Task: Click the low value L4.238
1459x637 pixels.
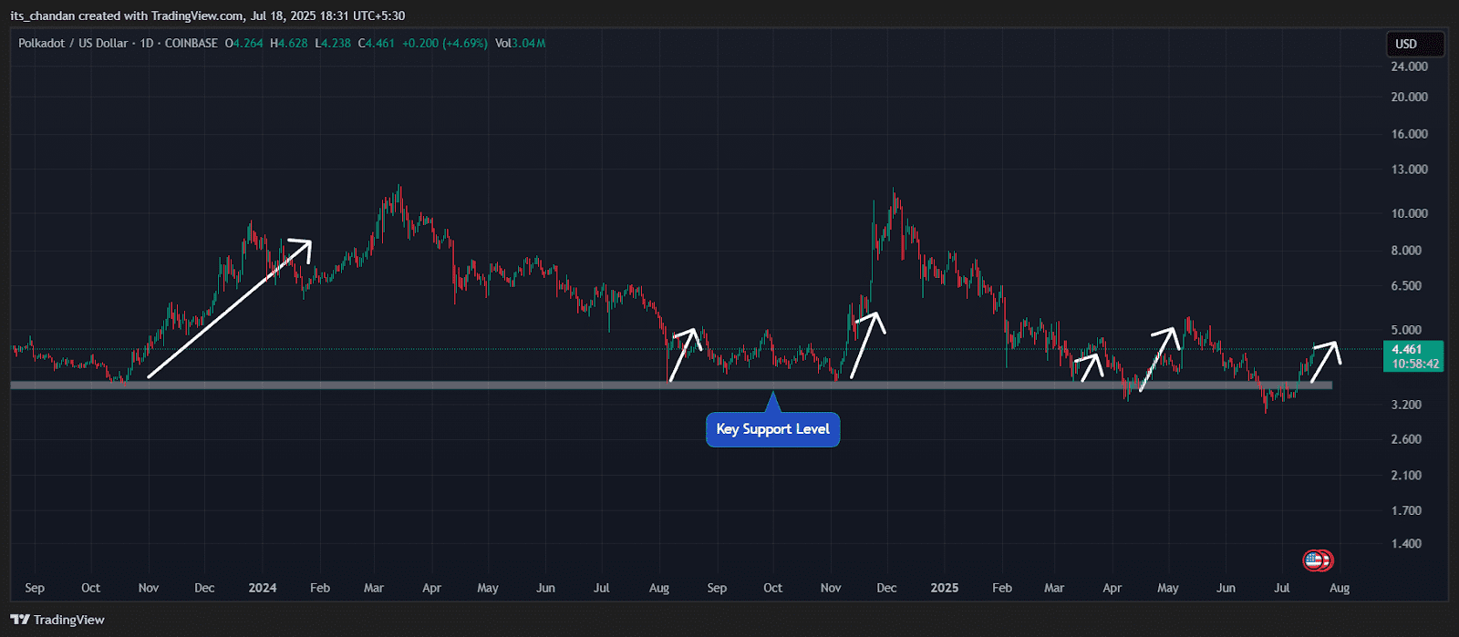Action: 333,43
